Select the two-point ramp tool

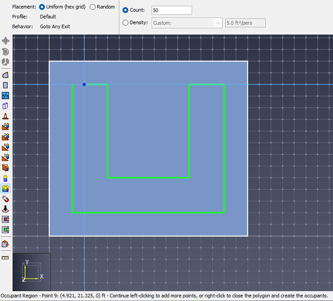(5, 157)
